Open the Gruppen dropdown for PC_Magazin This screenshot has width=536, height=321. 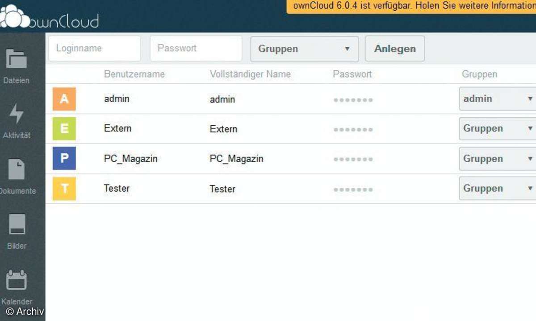point(498,159)
